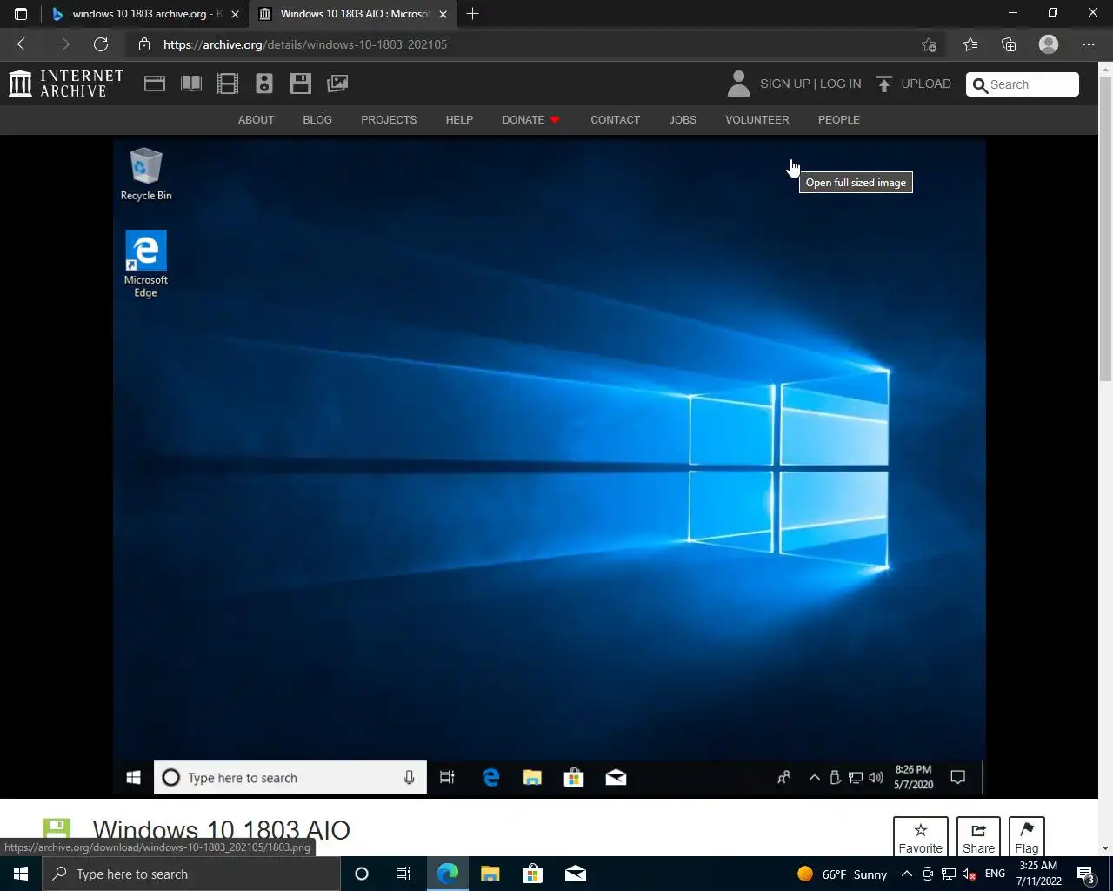Open the tab actions menu icon
This screenshot has width=1113, height=891.
click(21, 14)
